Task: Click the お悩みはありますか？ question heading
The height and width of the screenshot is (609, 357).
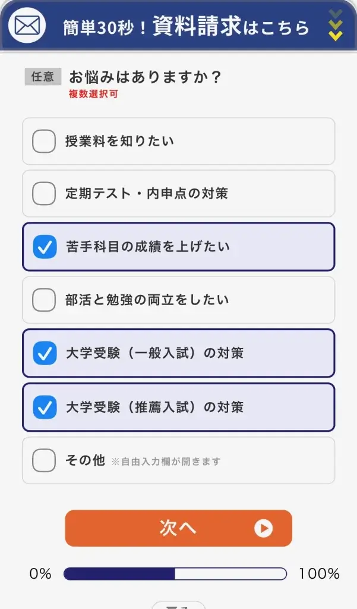Action: coord(146,77)
